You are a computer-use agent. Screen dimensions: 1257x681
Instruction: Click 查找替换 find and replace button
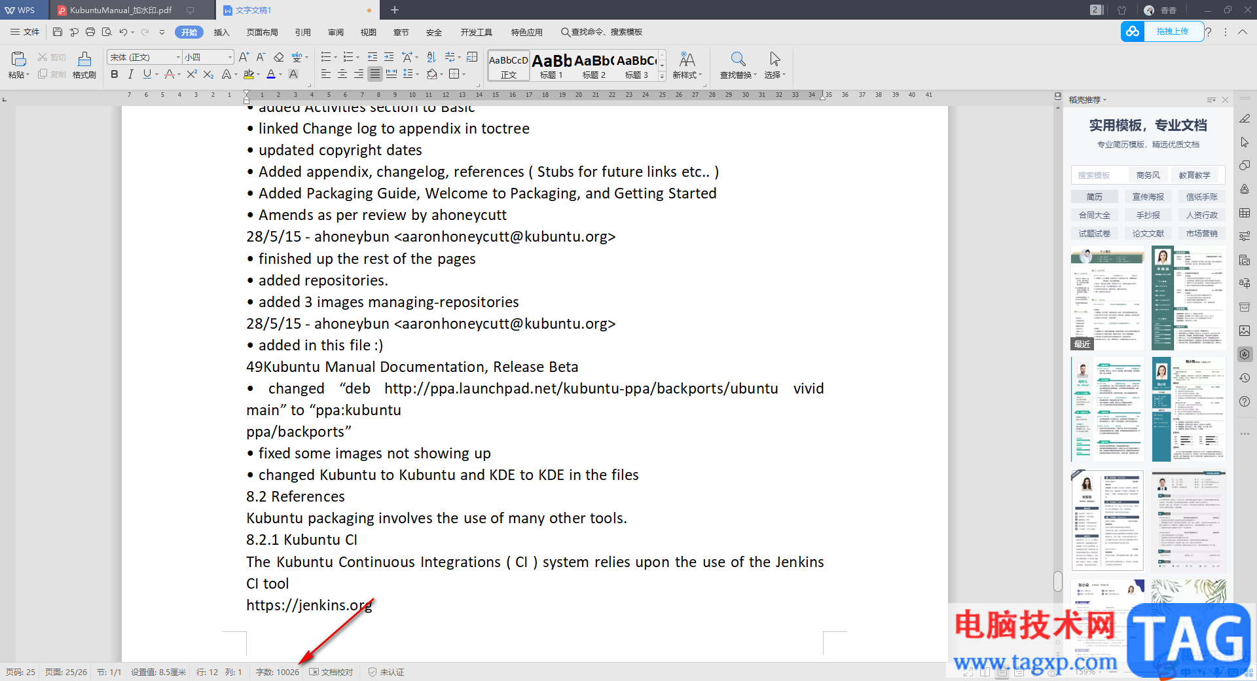pos(738,65)
